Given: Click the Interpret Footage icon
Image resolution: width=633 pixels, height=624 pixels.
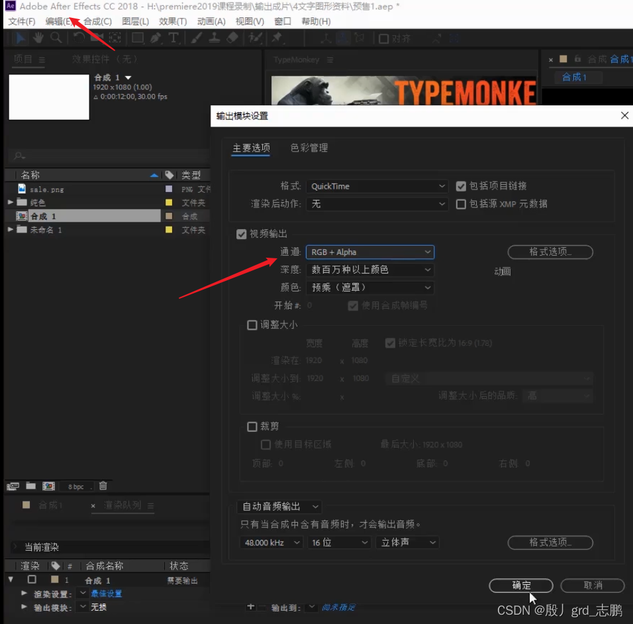Looking at the screenshot, I should coord(13,486).
